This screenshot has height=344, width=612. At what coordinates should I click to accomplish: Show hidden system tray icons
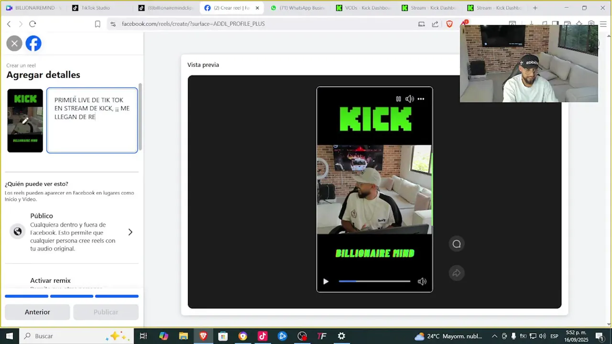coord(494,336)
